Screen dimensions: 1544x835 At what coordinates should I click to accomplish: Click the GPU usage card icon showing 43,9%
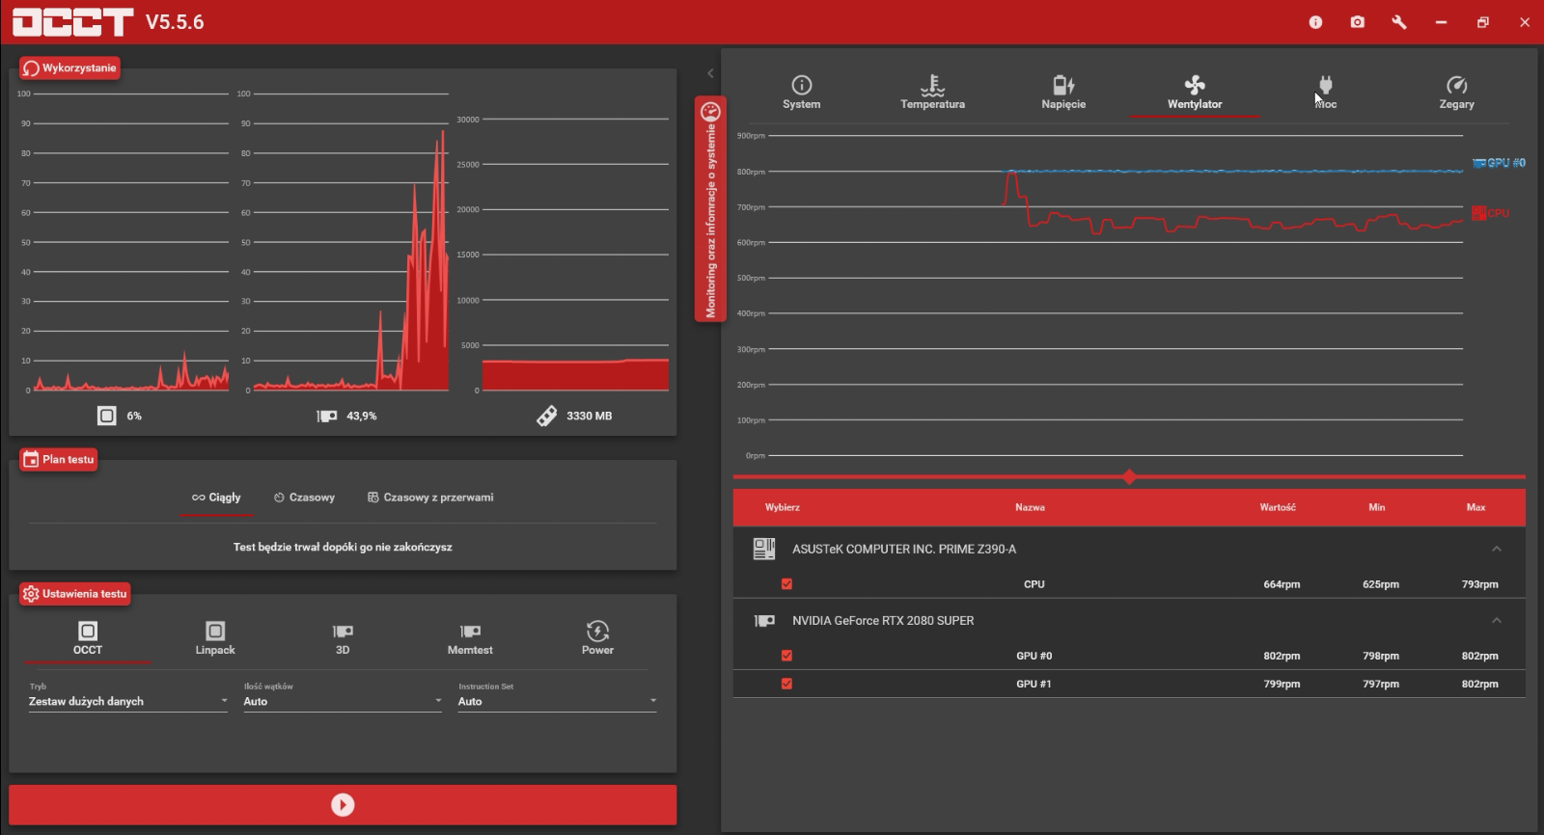pyautogui.click(x=327, y=416)
